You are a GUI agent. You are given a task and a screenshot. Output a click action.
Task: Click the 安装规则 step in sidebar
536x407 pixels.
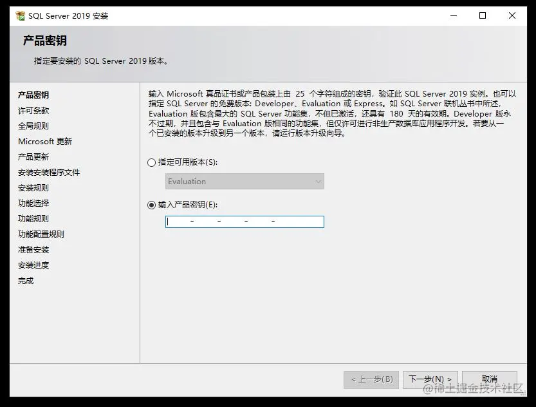[33, 188]
